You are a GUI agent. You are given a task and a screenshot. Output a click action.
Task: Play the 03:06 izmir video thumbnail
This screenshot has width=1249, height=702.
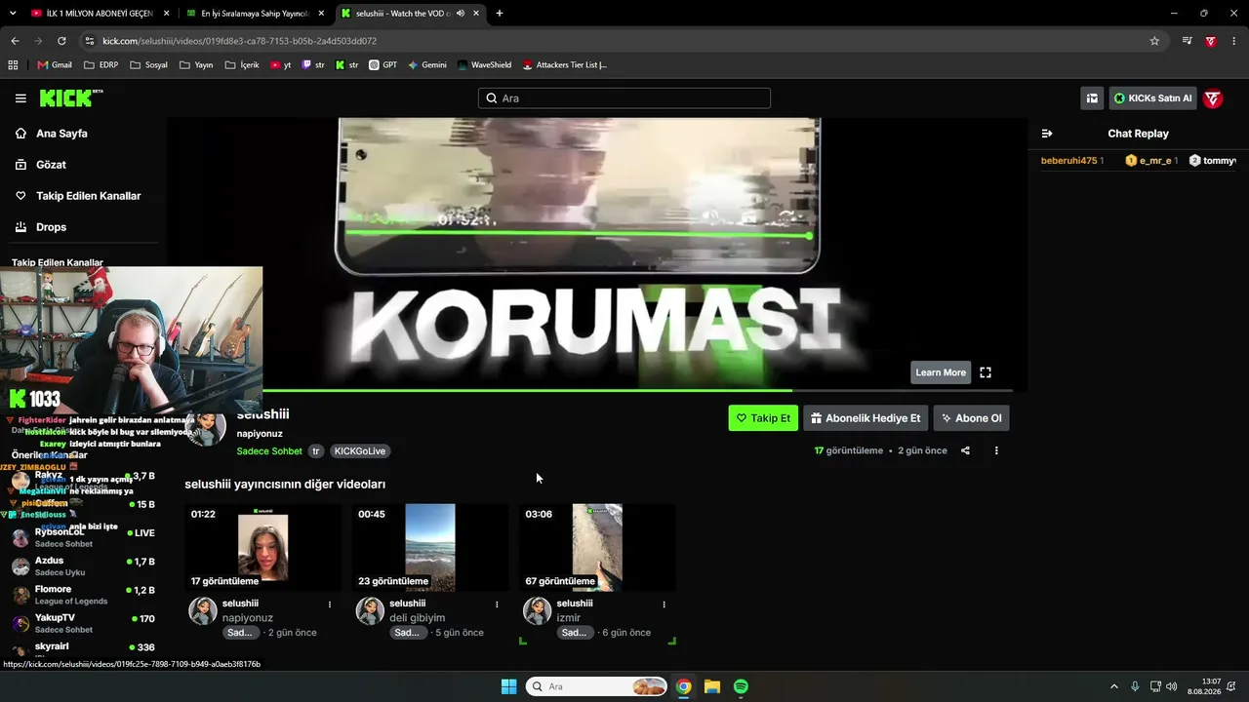pos(598,547)
